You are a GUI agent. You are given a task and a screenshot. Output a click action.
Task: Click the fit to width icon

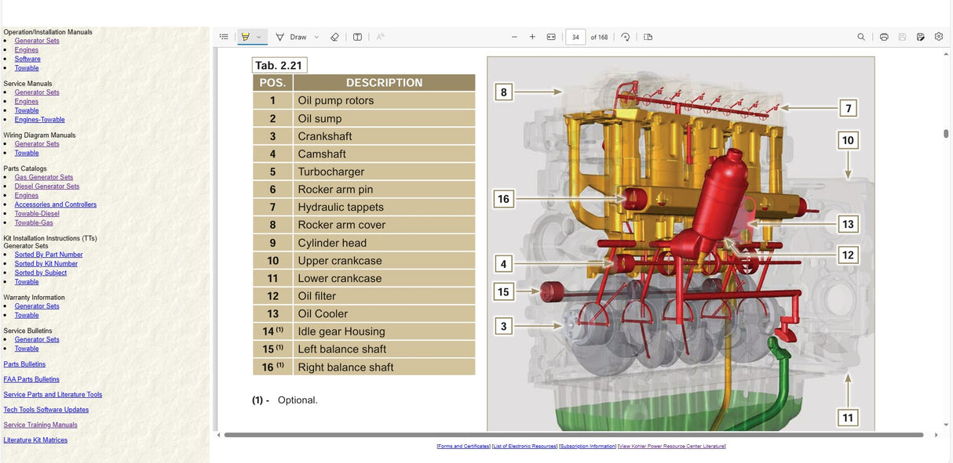[x=551, y=37]
